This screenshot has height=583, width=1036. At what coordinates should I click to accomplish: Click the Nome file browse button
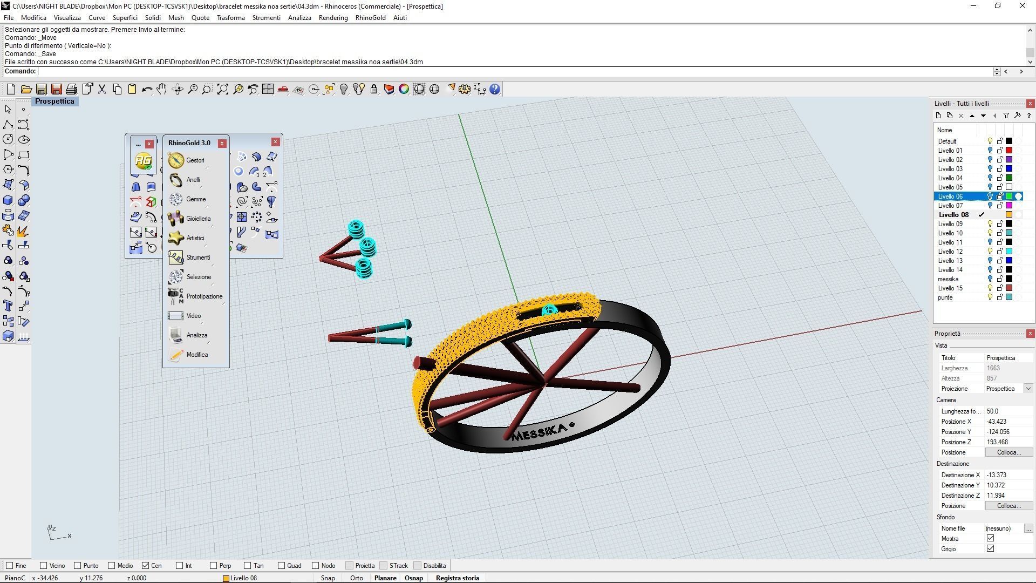(x=1028, y=528)
